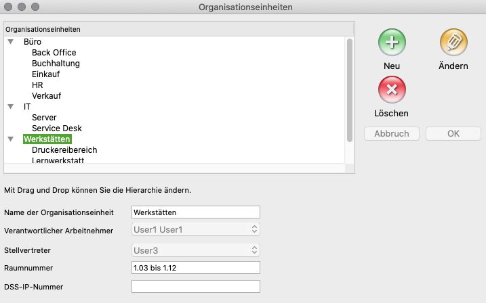486x303 pixels.
Task: Select Druckereibereich under Werkstätten
Action: pos(64,150)
